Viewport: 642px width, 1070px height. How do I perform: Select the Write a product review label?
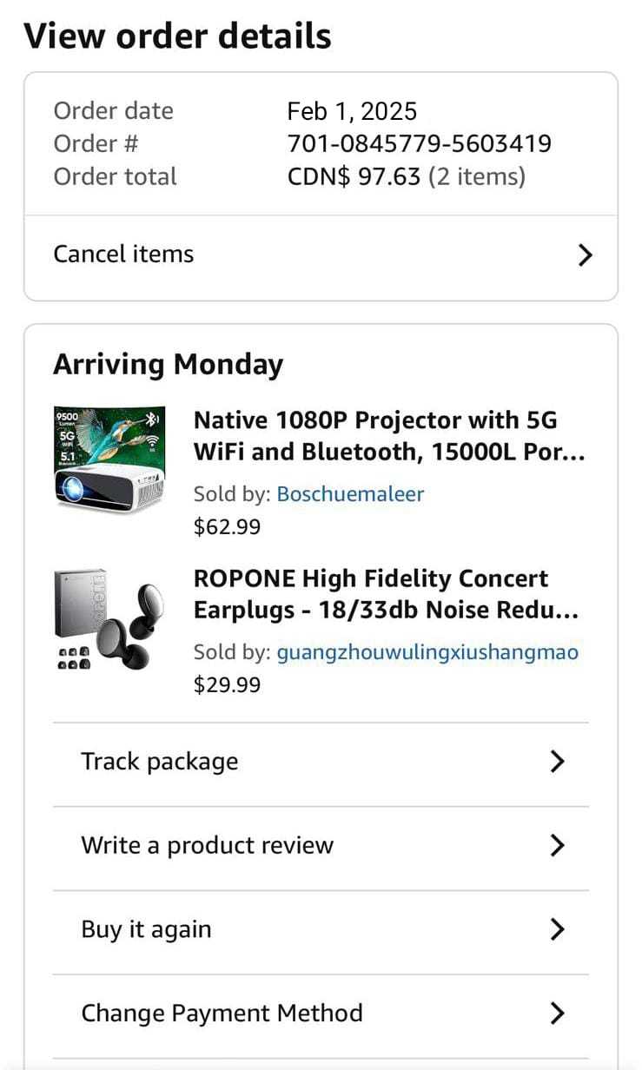[207, 846]
